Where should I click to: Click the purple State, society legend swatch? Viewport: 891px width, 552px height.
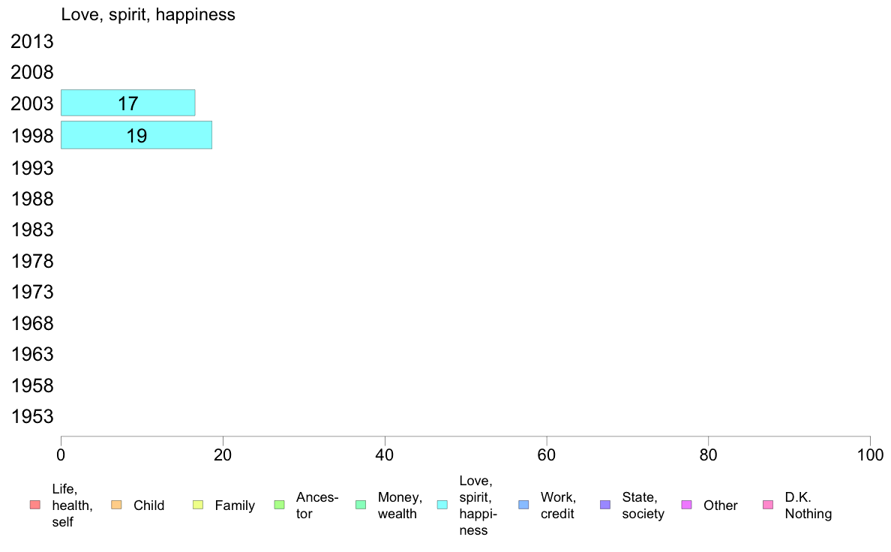click(605, 505)
